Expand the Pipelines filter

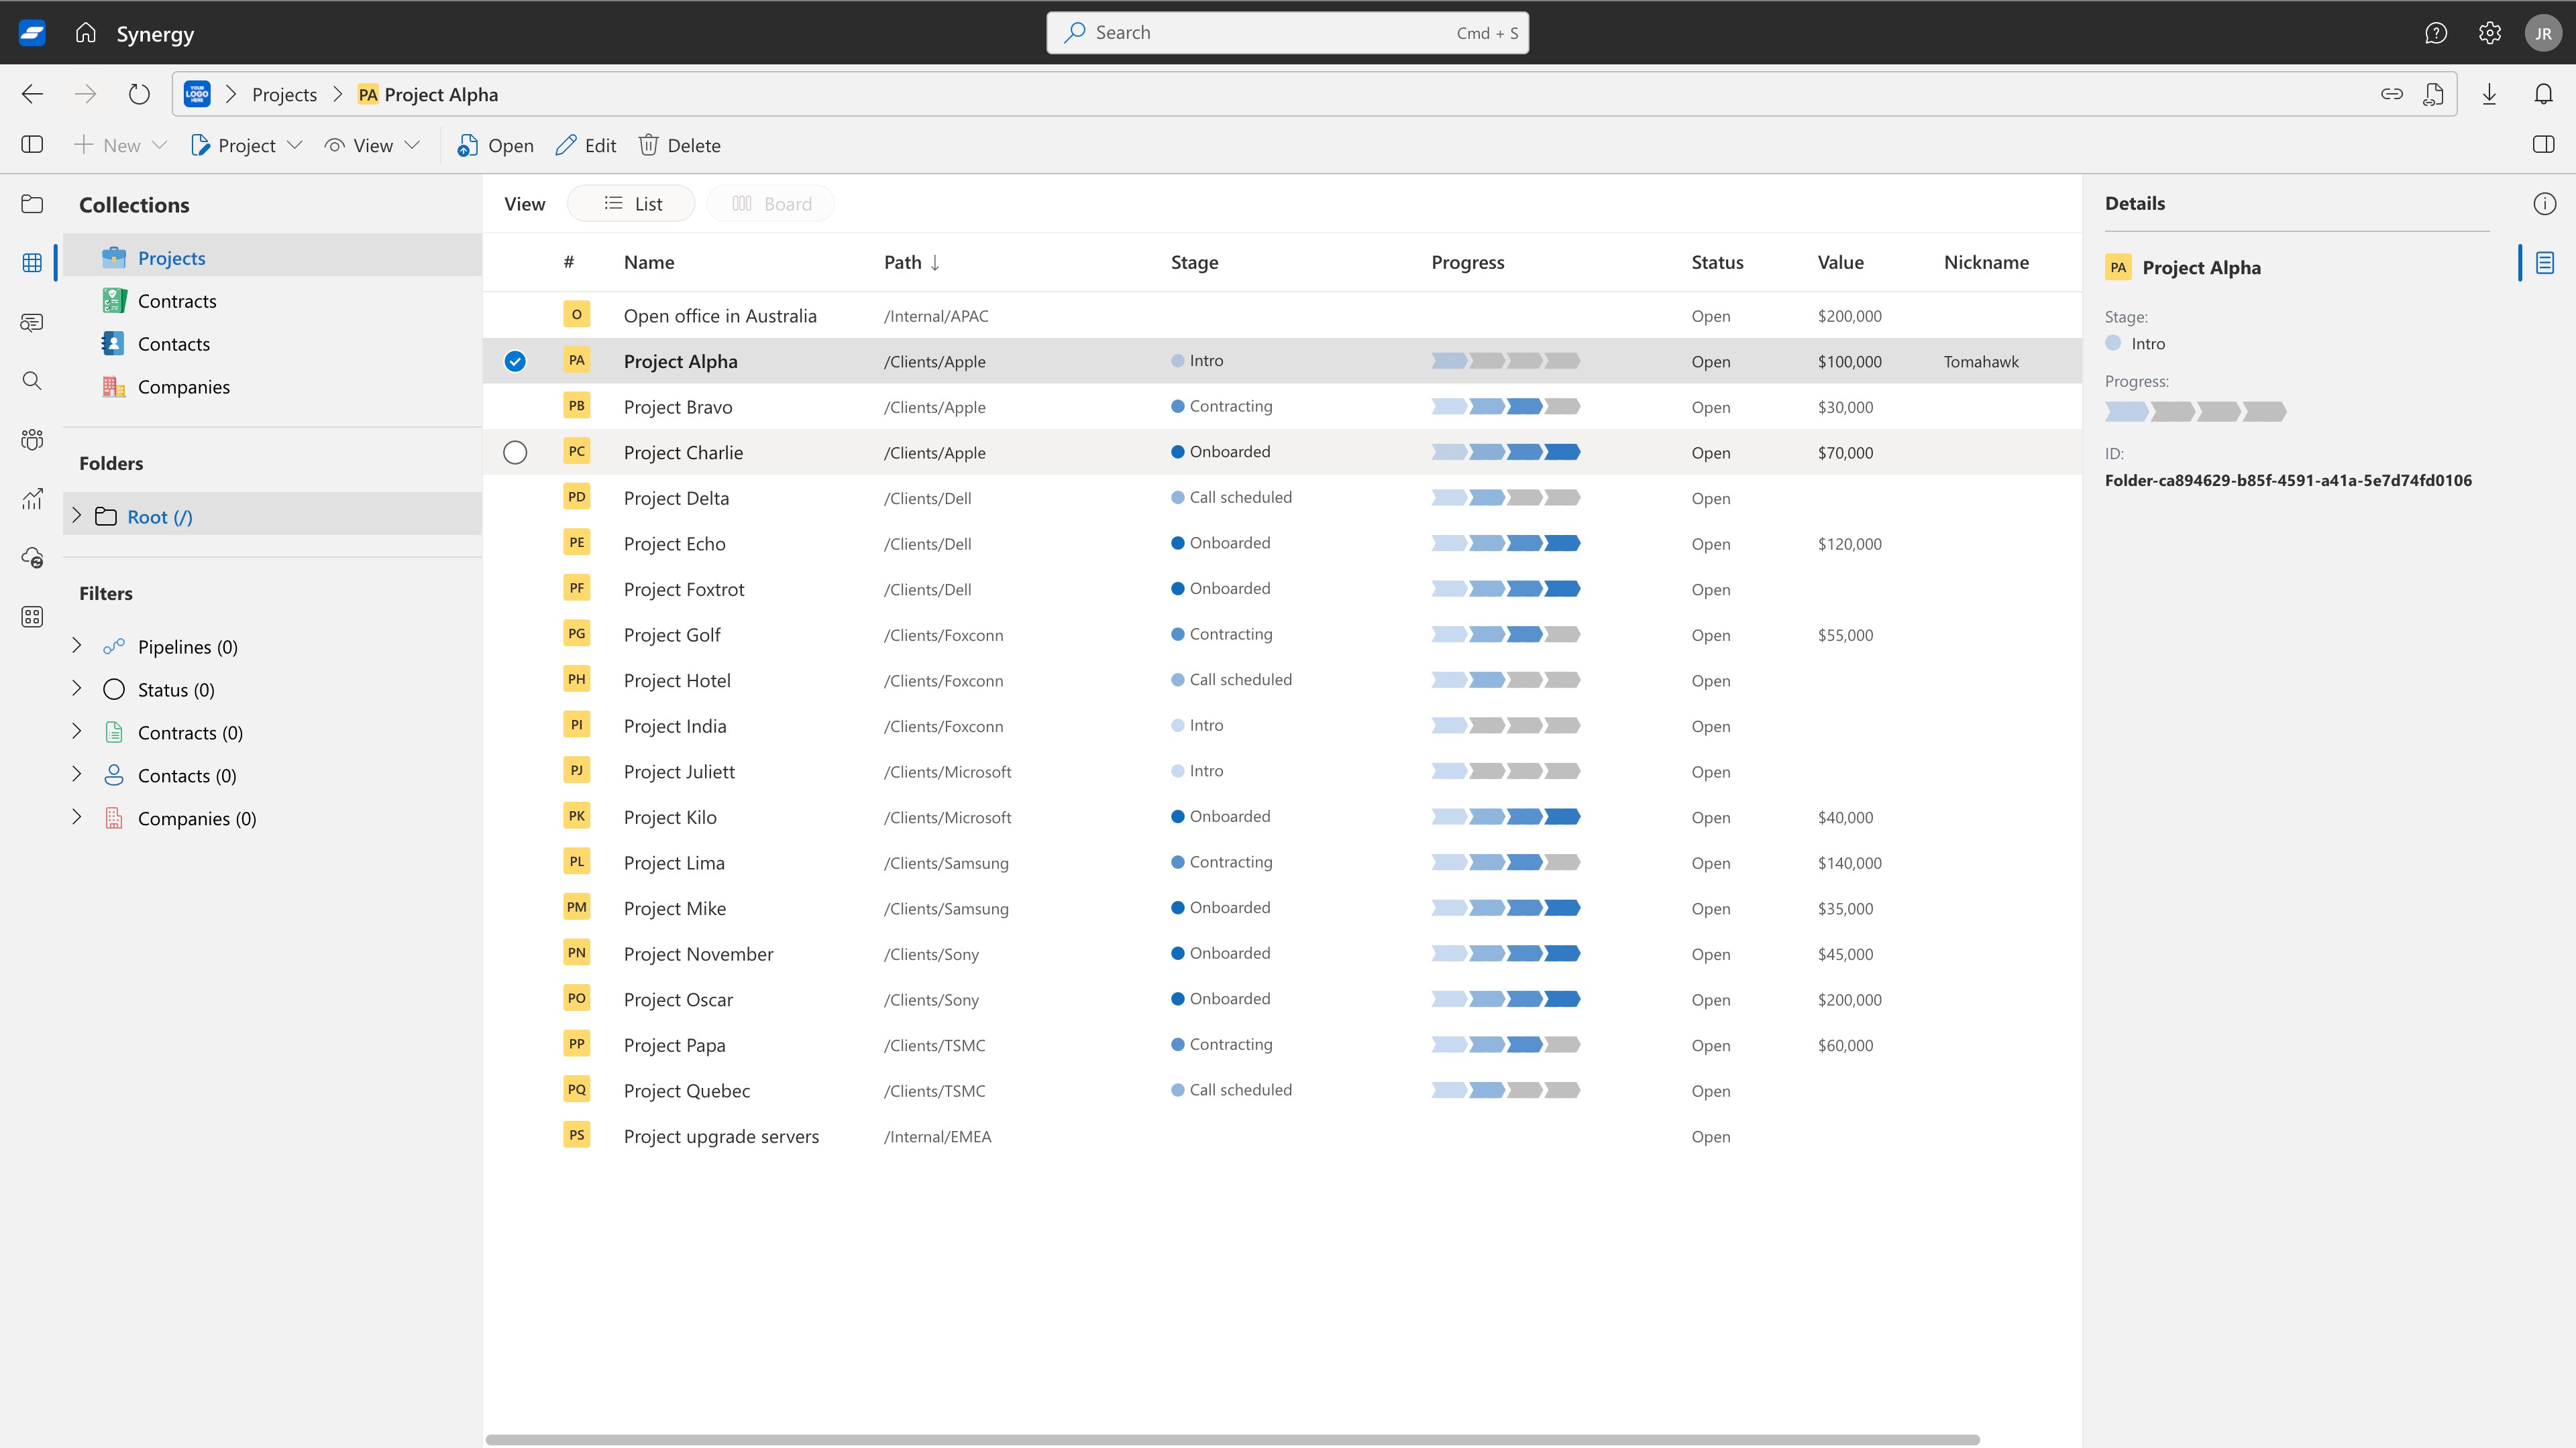point(77,646)
